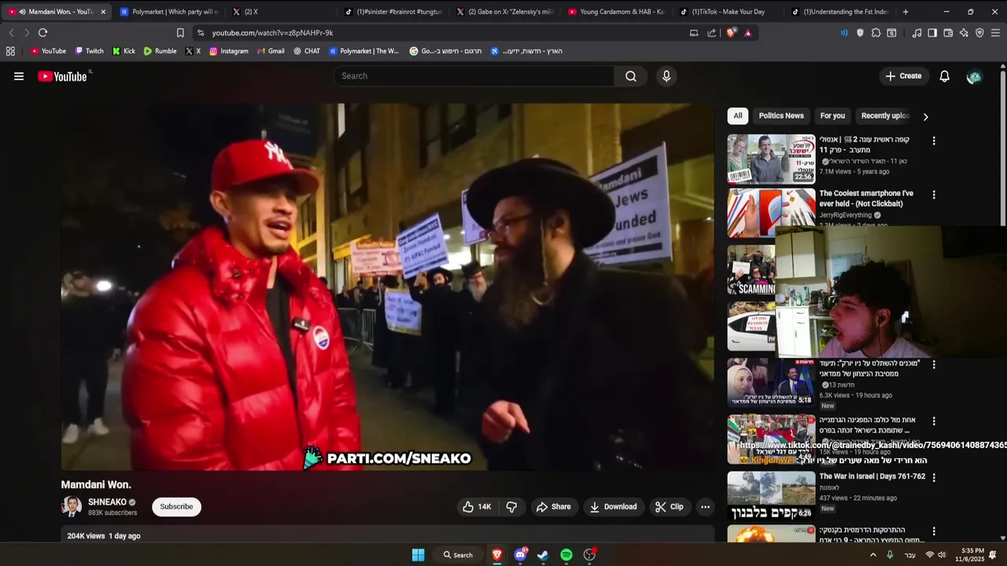Open options for the 15K views video
Image resolution: width=1007 pixels, height=566 pixels.
(x=934, y=421)
